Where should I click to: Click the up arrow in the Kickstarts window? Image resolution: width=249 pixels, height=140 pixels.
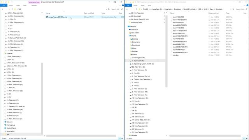(137, 9)
